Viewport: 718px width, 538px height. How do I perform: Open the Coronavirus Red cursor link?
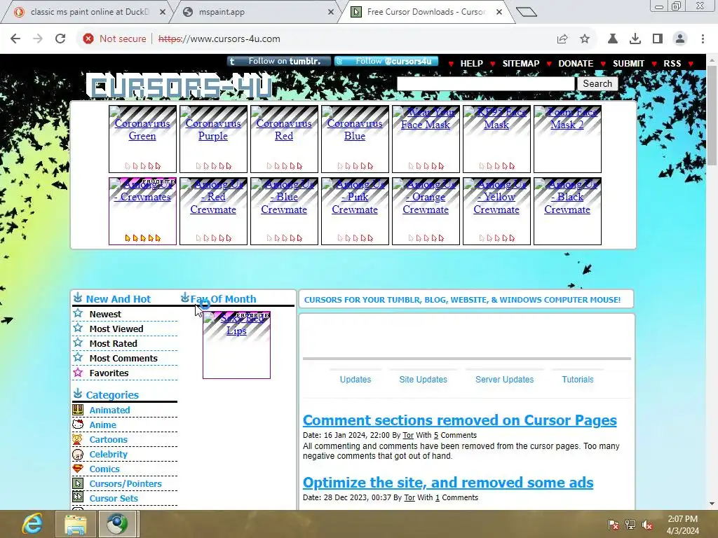click(x=284, y=130)
